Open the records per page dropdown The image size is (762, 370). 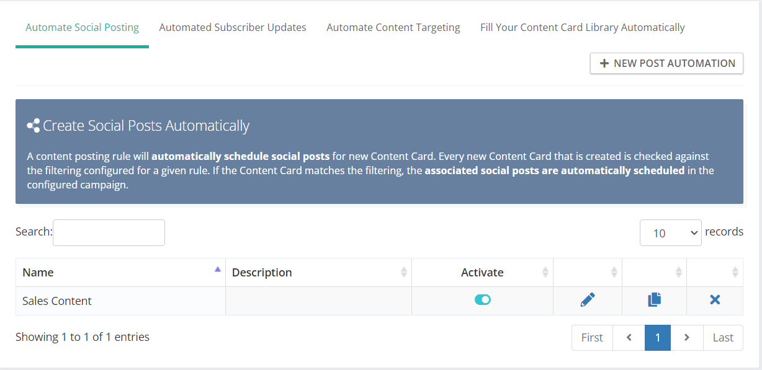[671, 232]
